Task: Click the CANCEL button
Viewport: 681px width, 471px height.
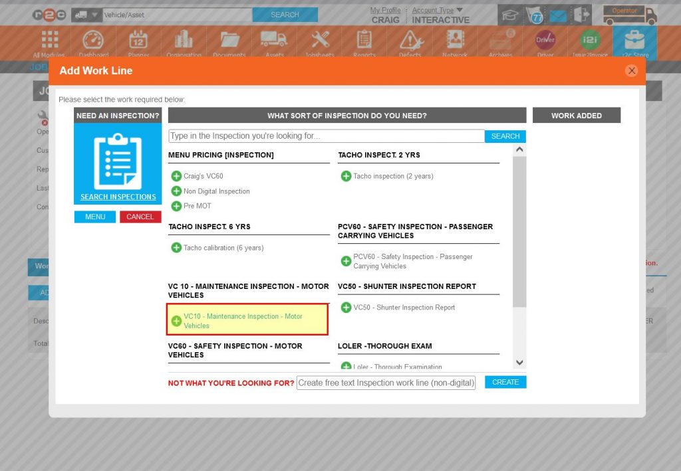Action: pos(140,217)
